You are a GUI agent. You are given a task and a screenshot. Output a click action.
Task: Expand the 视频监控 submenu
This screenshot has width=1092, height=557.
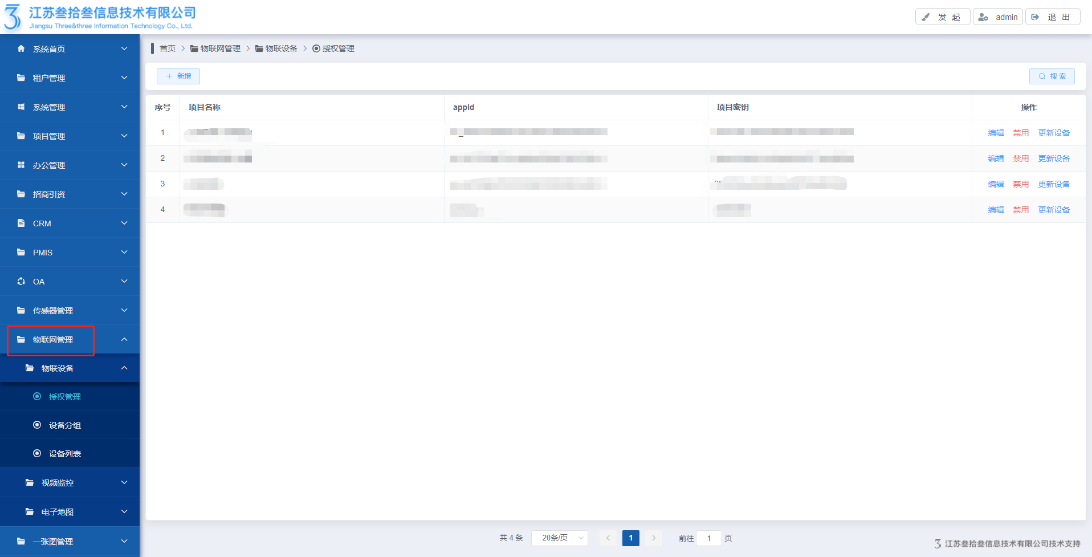click(x=124, y=483)
